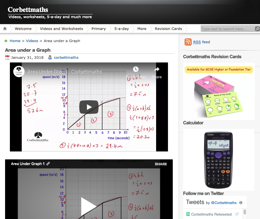Play the Area Under Graph YouTube video

[x=89, y=107]
